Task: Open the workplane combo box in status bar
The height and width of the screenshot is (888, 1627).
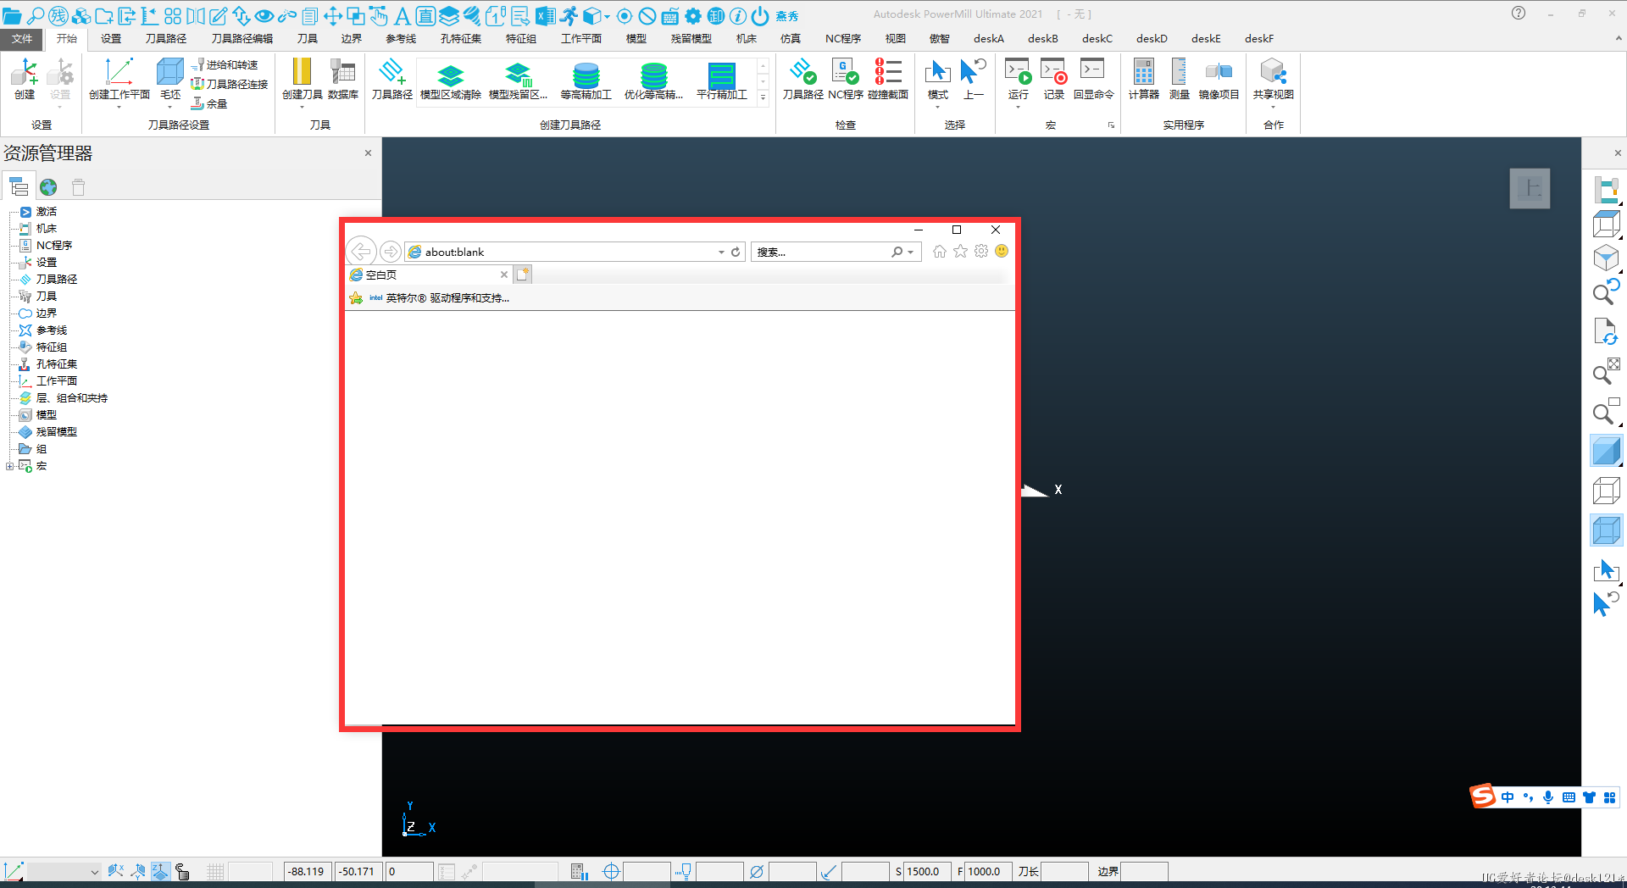Action: (x=64, y=871)
